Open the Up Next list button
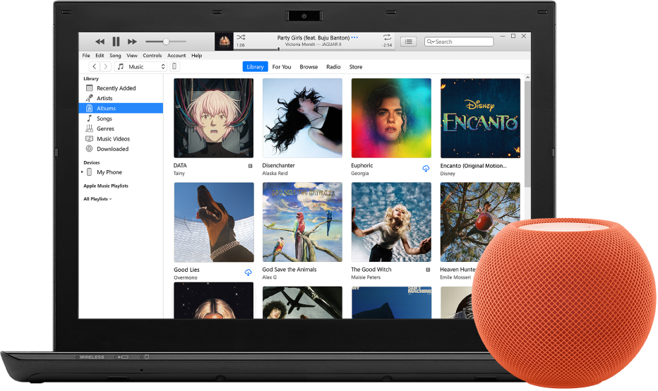The height and width of the screenshot is (391, 658). [408, 42]
